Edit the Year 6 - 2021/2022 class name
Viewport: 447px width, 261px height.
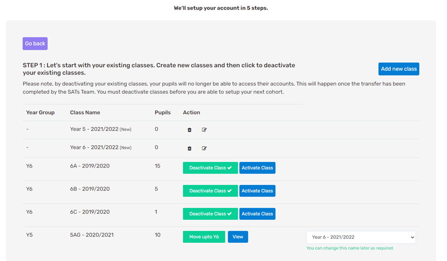click(204, 148)
